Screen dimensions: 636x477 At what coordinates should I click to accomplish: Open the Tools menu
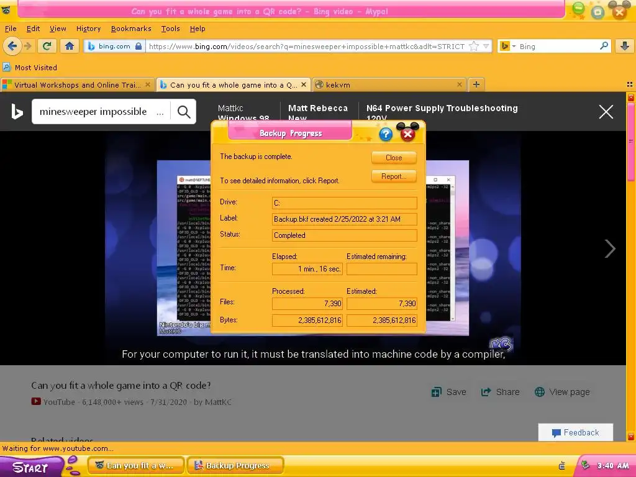click(170, 29)
